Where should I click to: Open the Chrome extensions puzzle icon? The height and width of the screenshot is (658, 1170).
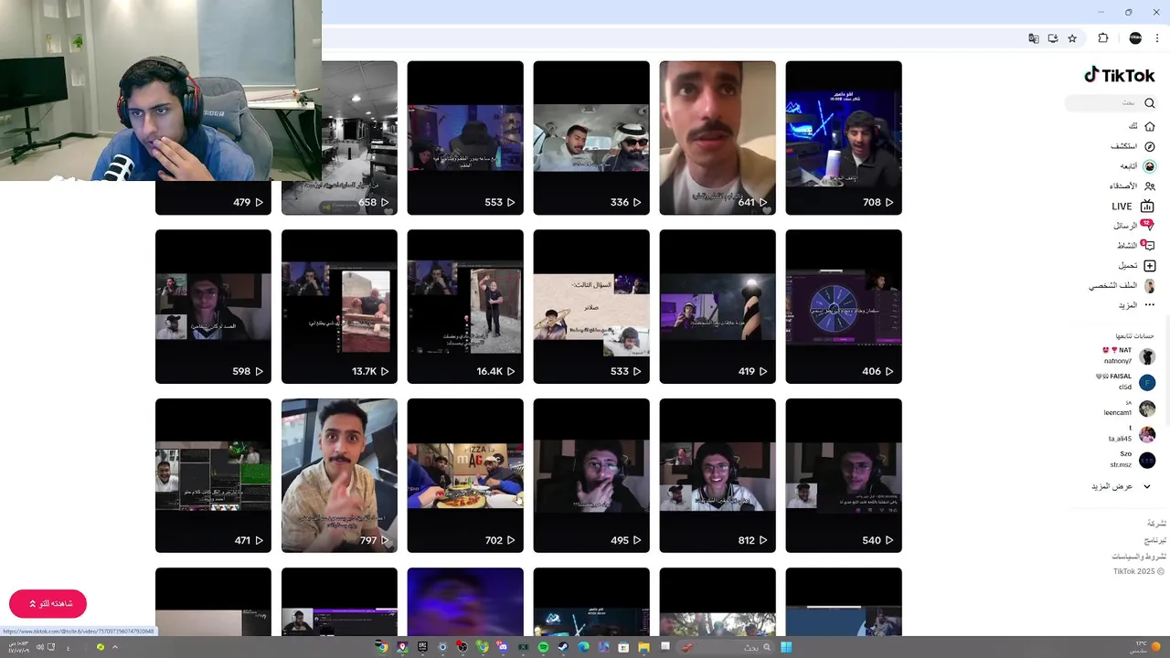pyautogui.click(x=1103, y=38)
